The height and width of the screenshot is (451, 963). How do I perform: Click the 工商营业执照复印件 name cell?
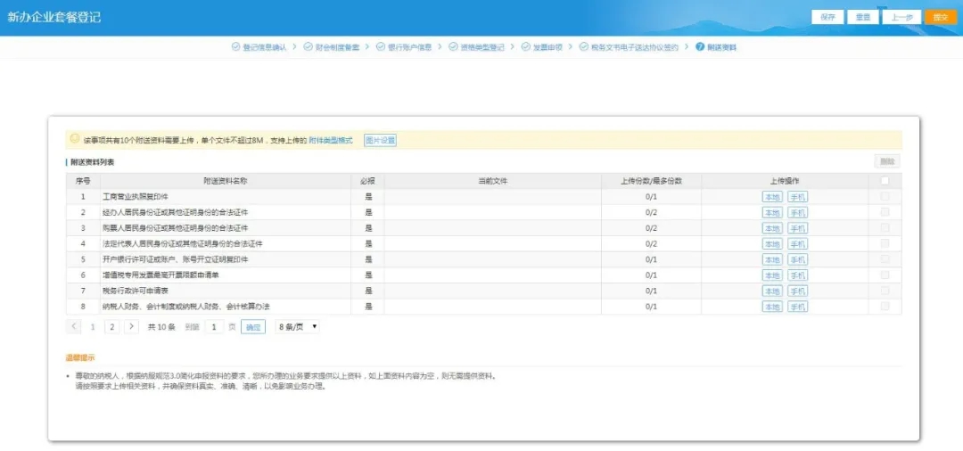coord(226,197)
